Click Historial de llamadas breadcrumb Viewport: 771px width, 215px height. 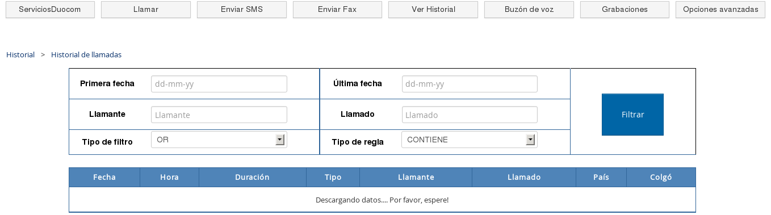[x=86, y=55]
